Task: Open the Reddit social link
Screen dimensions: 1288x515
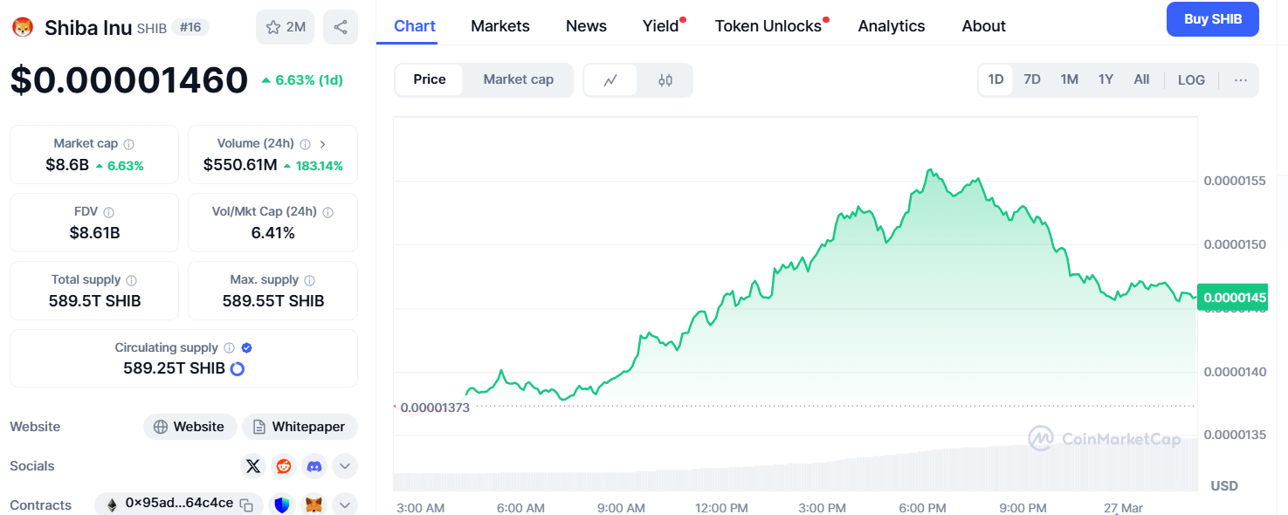Action: tap(284, 466)
